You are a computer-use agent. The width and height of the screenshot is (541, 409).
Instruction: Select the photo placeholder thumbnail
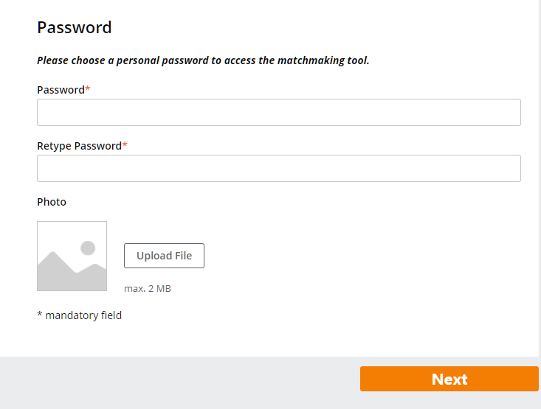[72, 256]
